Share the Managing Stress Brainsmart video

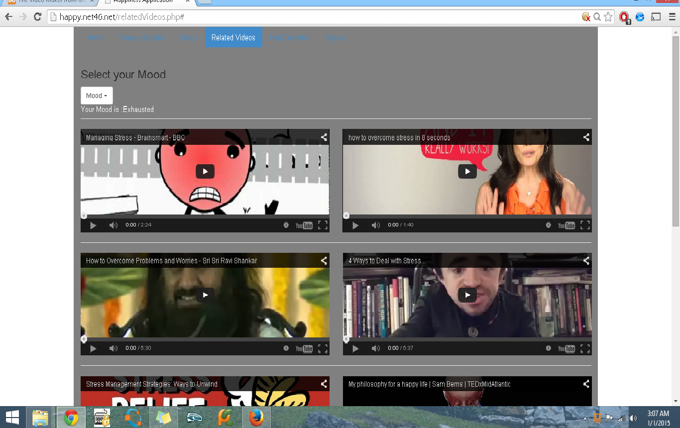[324, 137]
